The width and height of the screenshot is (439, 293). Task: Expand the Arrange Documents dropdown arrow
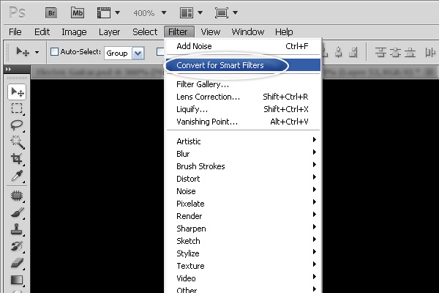click(200, 13)
